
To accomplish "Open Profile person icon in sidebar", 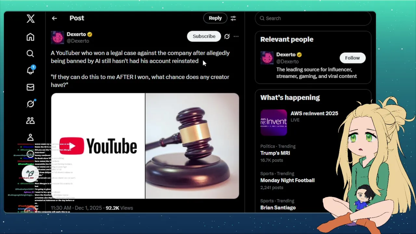I will (x=30, y=137).
